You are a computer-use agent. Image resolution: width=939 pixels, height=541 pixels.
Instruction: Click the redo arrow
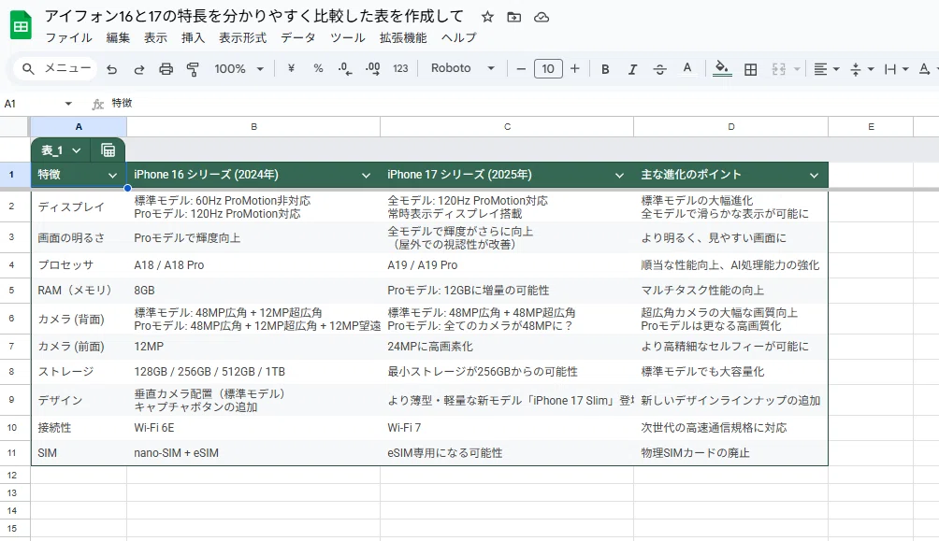tap(139, 69)
